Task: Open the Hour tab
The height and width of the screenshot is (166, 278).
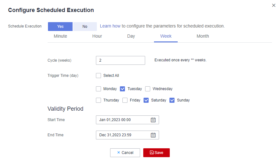Action: [x=97, y=36]
